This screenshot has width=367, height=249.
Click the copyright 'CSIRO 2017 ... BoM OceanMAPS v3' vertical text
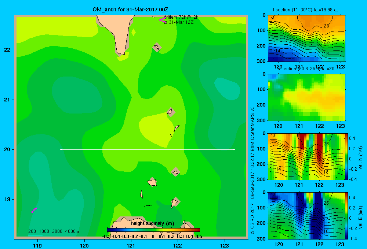click(x=252, y=170)
